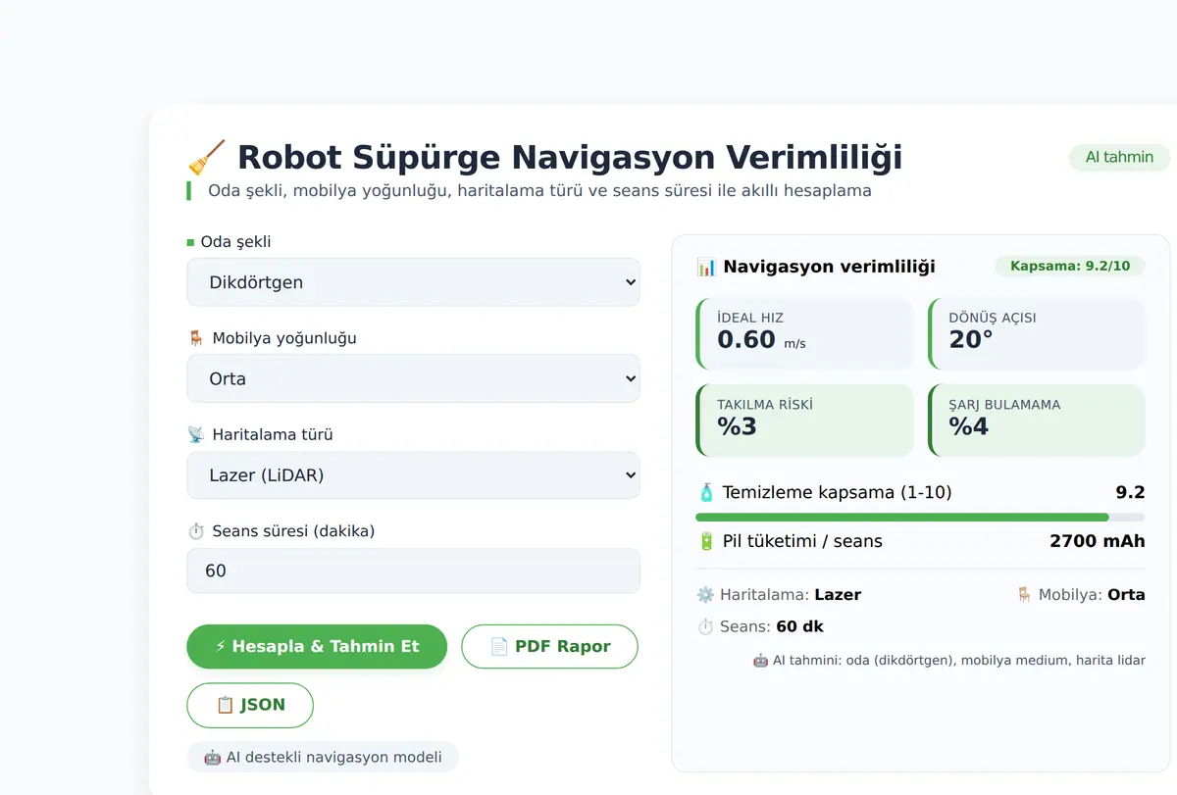Click the TAKILMA RİSKİ %3 card
Viewport: 1177px width, 795px height.
tap(804, 421)
